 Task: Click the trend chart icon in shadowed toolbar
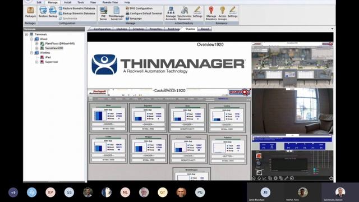pyautogui.click(x=265, y=178)
